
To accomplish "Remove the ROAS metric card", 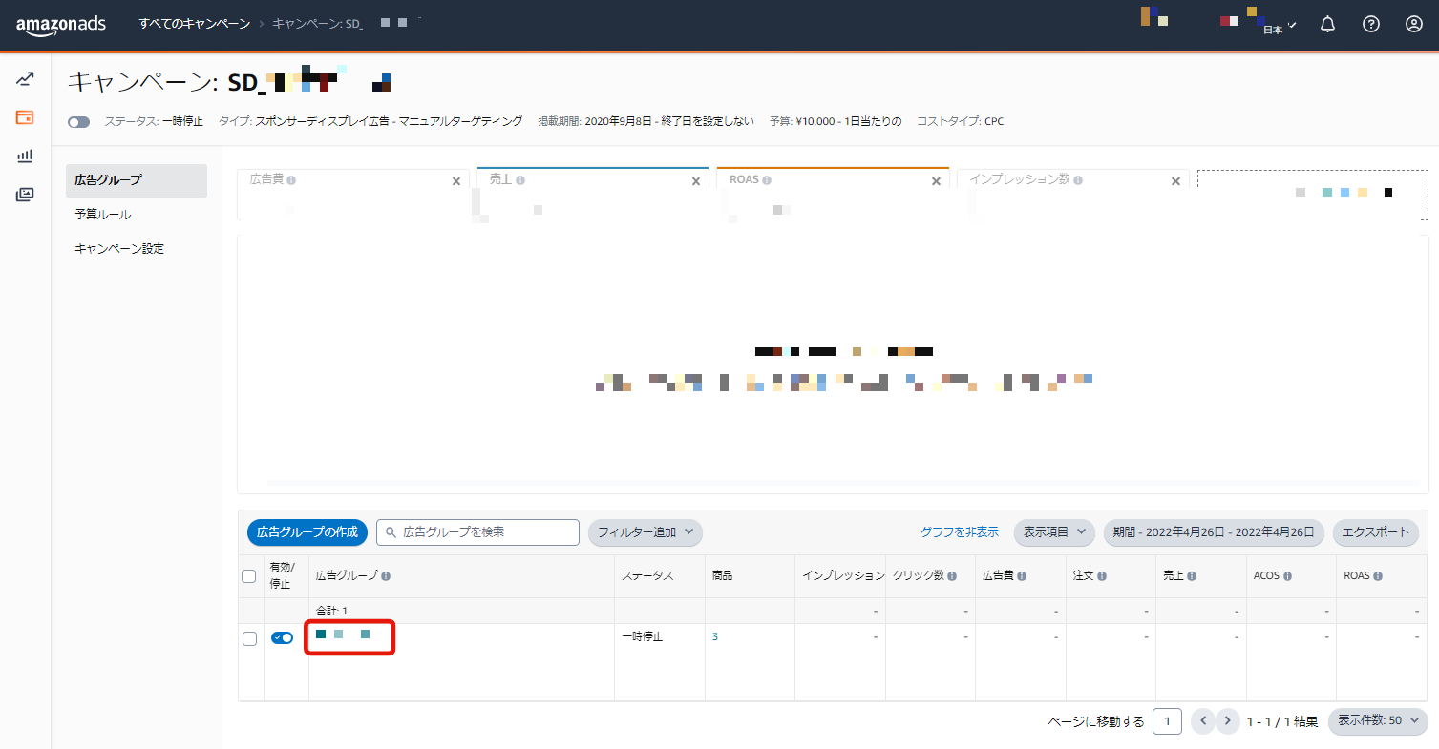I will (x=936, y=181).
